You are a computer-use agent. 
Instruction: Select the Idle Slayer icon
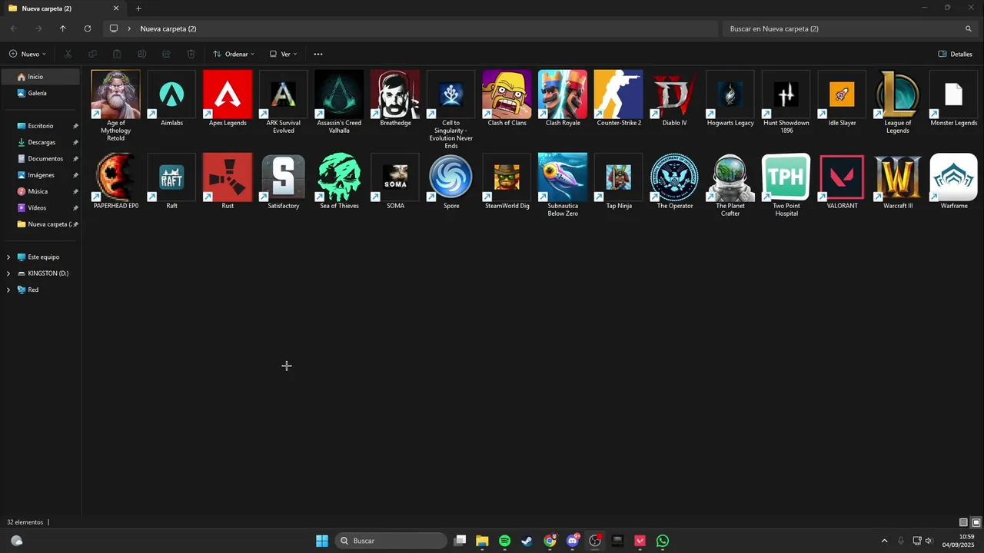click(842, 94)
